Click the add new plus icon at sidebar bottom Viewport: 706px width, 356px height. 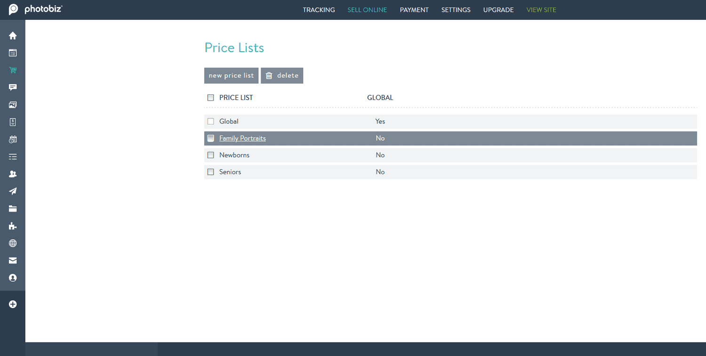pyautogui.click(x=13, y=304)
